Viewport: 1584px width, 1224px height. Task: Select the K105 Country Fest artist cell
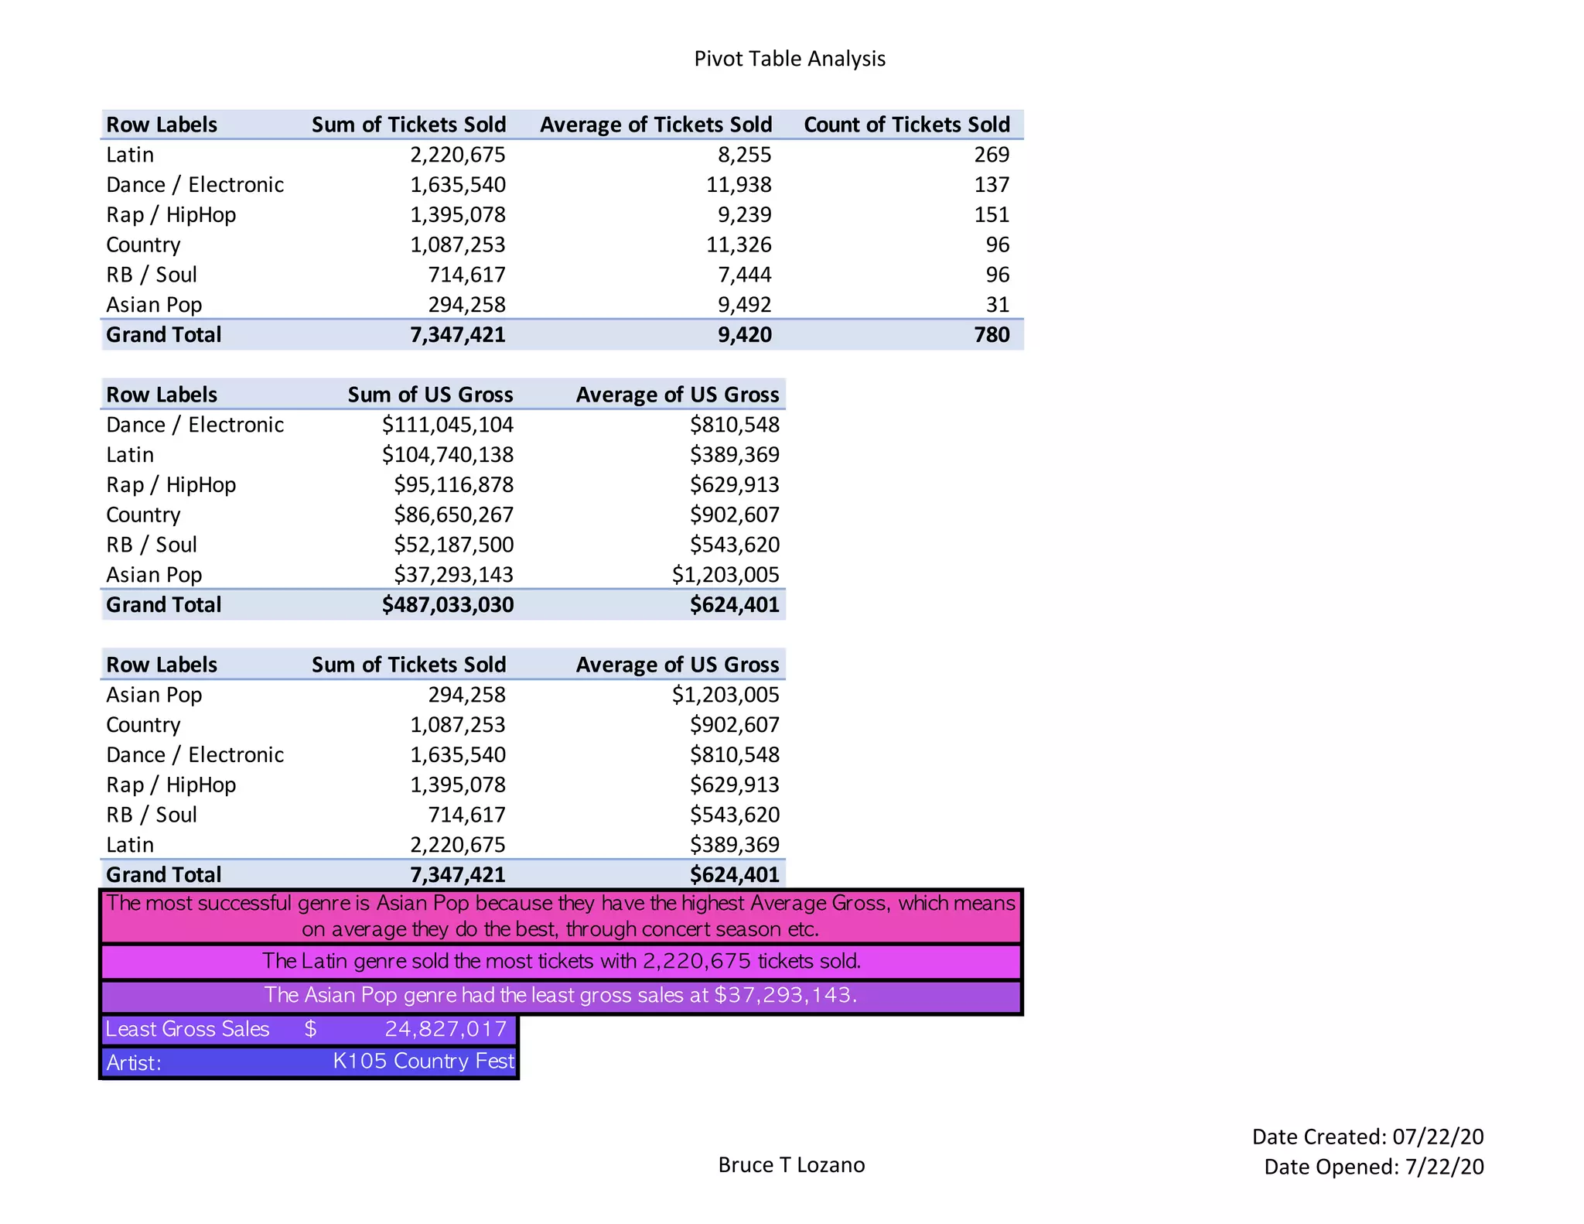point(423,1061)
